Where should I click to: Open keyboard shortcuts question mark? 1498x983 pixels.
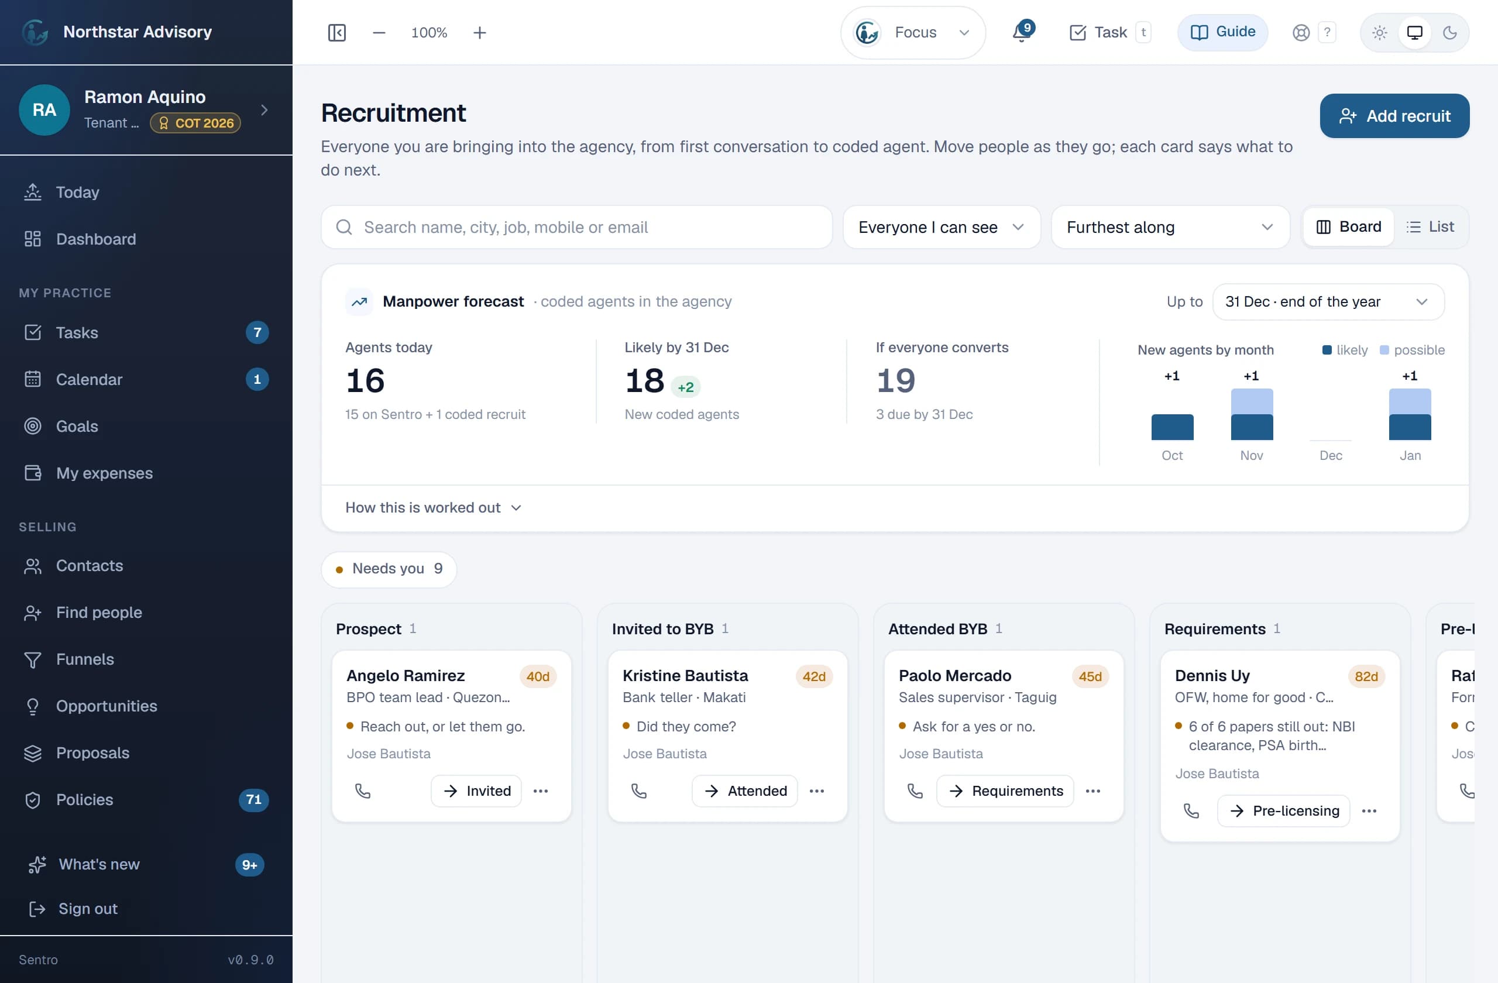(x=1327, y=32)
